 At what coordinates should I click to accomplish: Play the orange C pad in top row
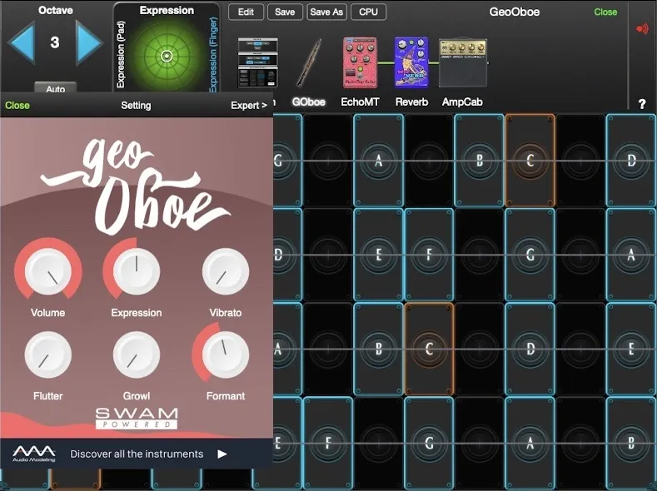[530, 161]
